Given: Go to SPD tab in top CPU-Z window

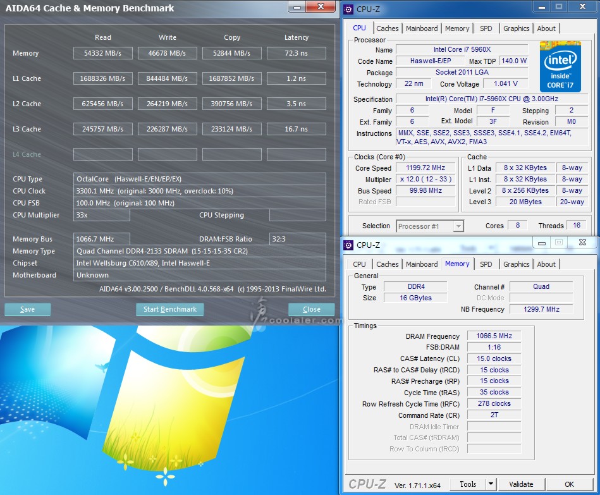Looking at the screenshot, I should tap(486, 28).
